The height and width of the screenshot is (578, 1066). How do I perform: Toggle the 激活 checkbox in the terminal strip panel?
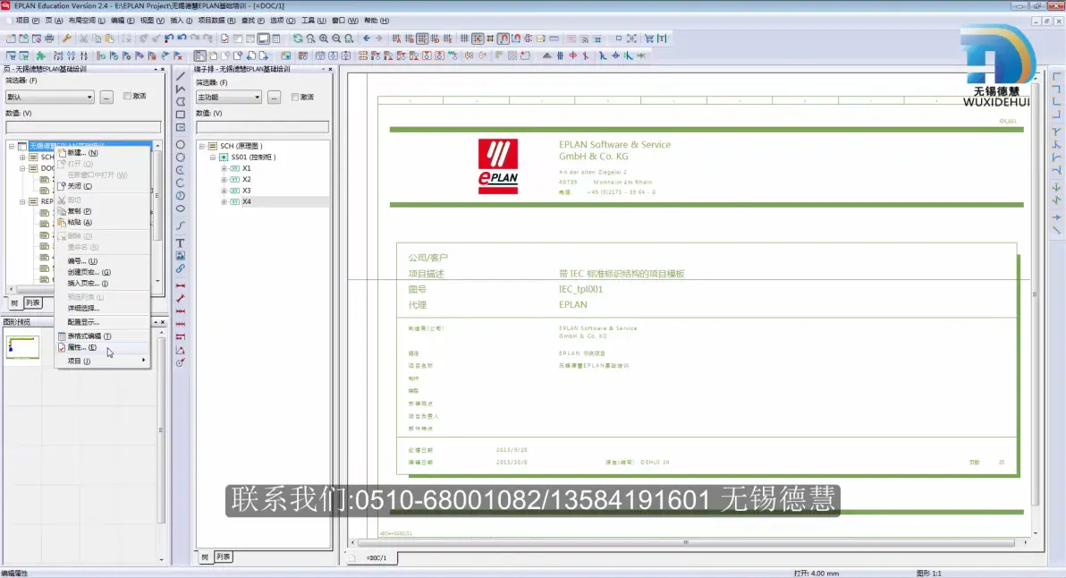295,97
